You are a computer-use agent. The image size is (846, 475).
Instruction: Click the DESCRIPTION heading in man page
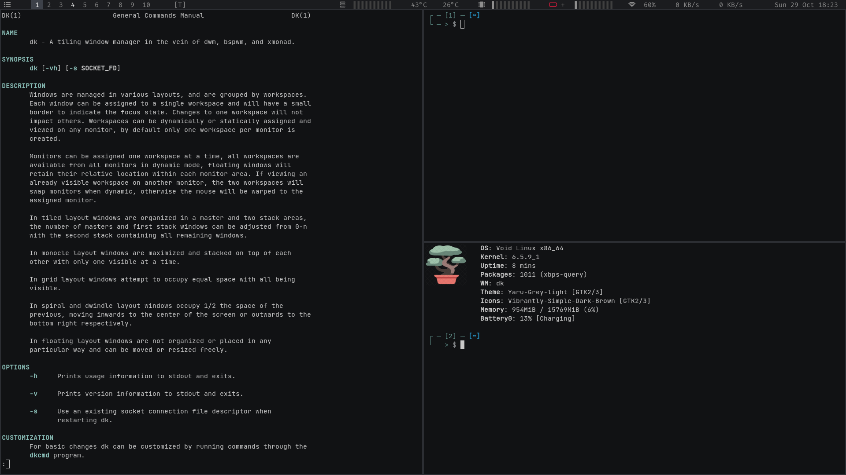[x=23, y=86]
